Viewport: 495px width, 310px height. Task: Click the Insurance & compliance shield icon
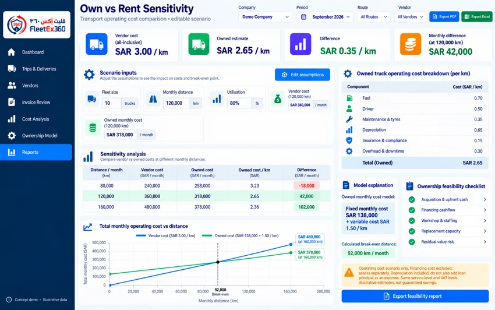coord(349,140)
